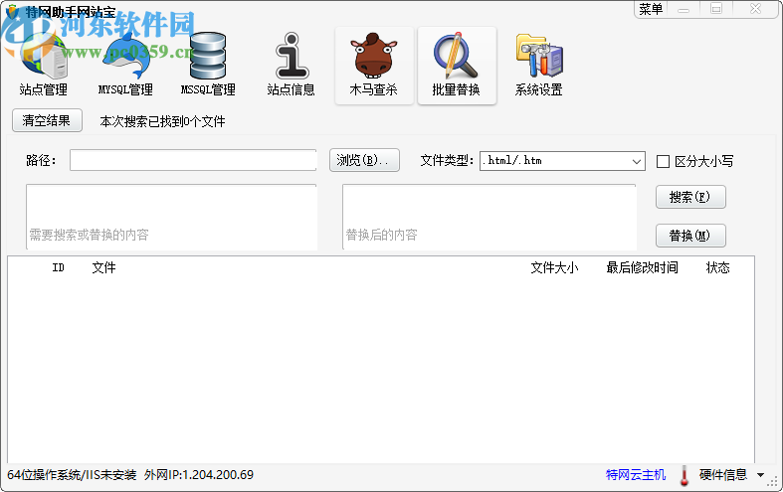Click the 清空结果 button

[47, 120]
